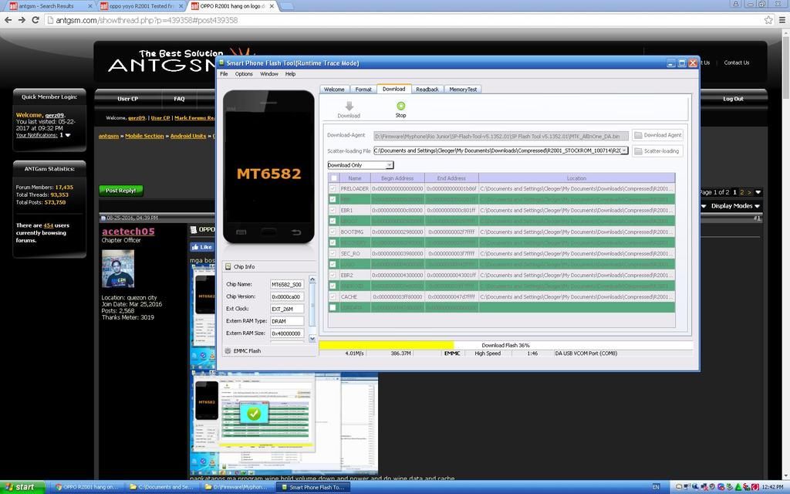790x494 pixels.
Task: Click the Download Flash progress bar
Action: [x=505, y=345]
